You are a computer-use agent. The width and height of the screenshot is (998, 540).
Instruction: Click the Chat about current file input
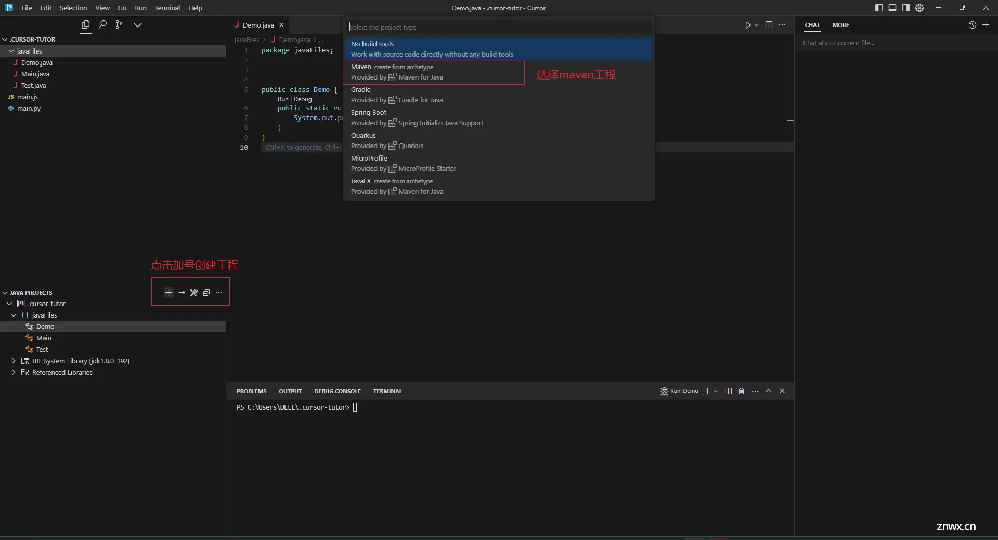click(x=896, y=43)
